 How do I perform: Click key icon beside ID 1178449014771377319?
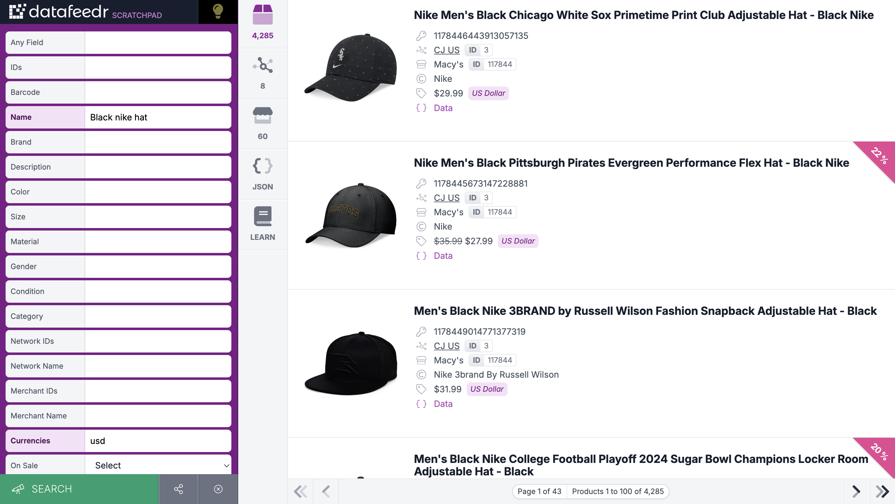[x=421, y=332]
